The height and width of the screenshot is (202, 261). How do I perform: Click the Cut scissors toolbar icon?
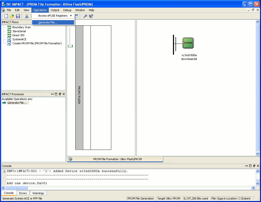click(x=27, y=16)
